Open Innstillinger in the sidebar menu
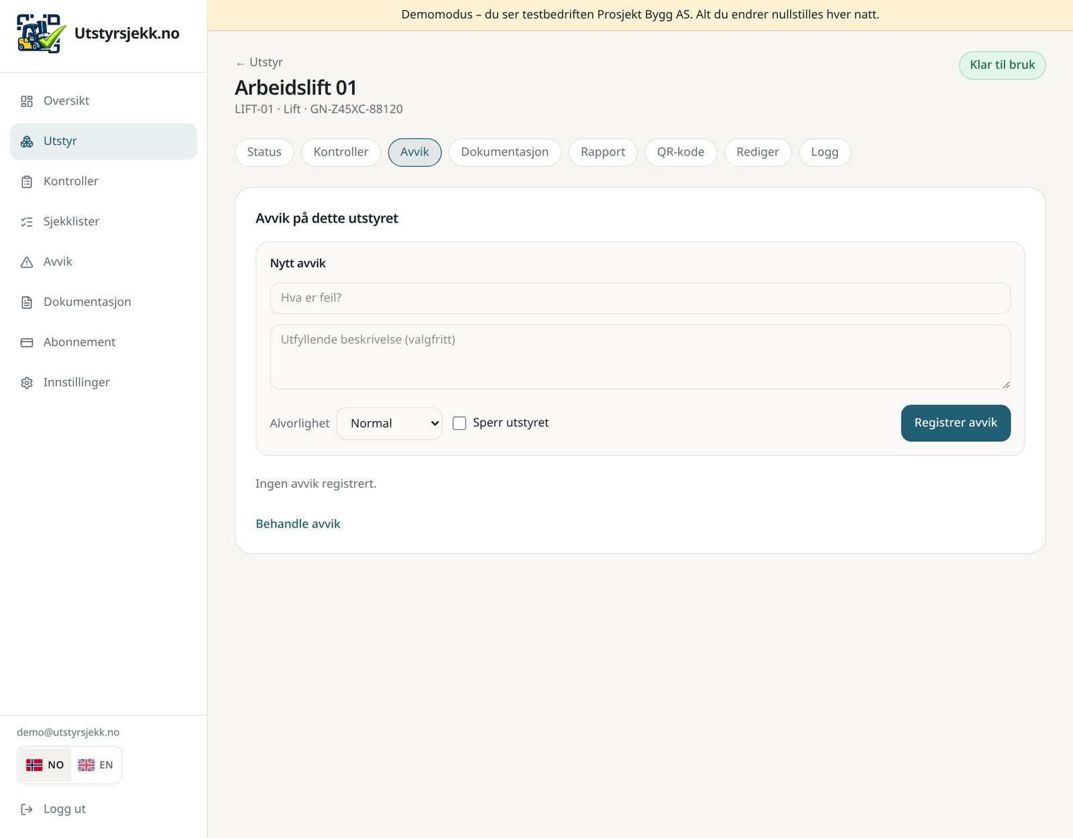The width and height of the screenshot is (1073, 838). [x=103, y=383]
